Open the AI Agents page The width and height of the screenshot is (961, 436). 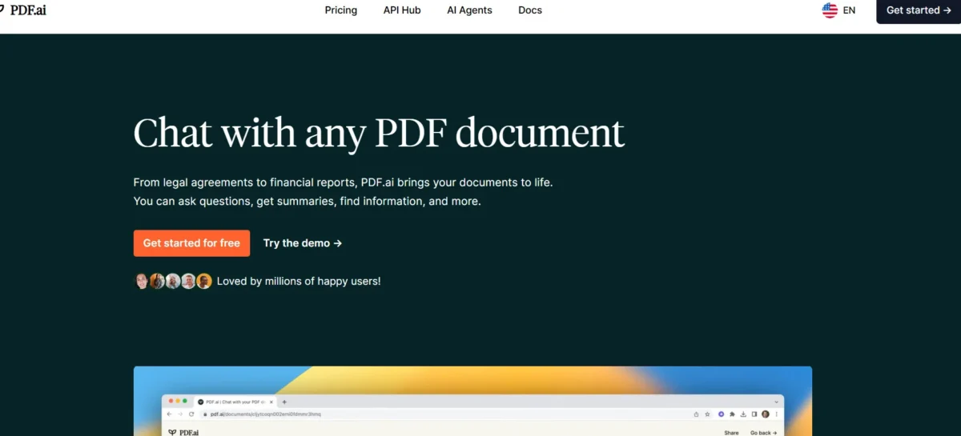(x=469, y=10)
